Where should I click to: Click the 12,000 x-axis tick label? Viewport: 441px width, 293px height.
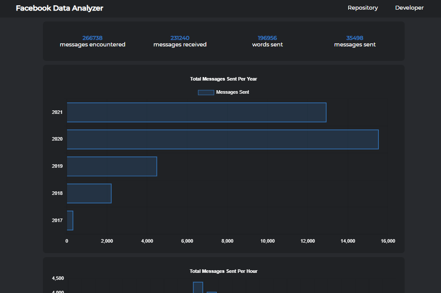click(x=308, y=241)
